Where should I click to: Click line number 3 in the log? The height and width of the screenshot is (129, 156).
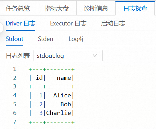(x=15, y=86)
